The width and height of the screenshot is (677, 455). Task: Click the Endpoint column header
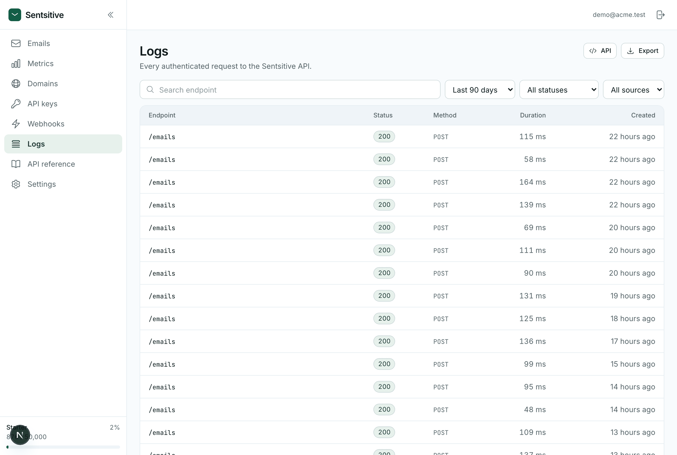[162, 115]
